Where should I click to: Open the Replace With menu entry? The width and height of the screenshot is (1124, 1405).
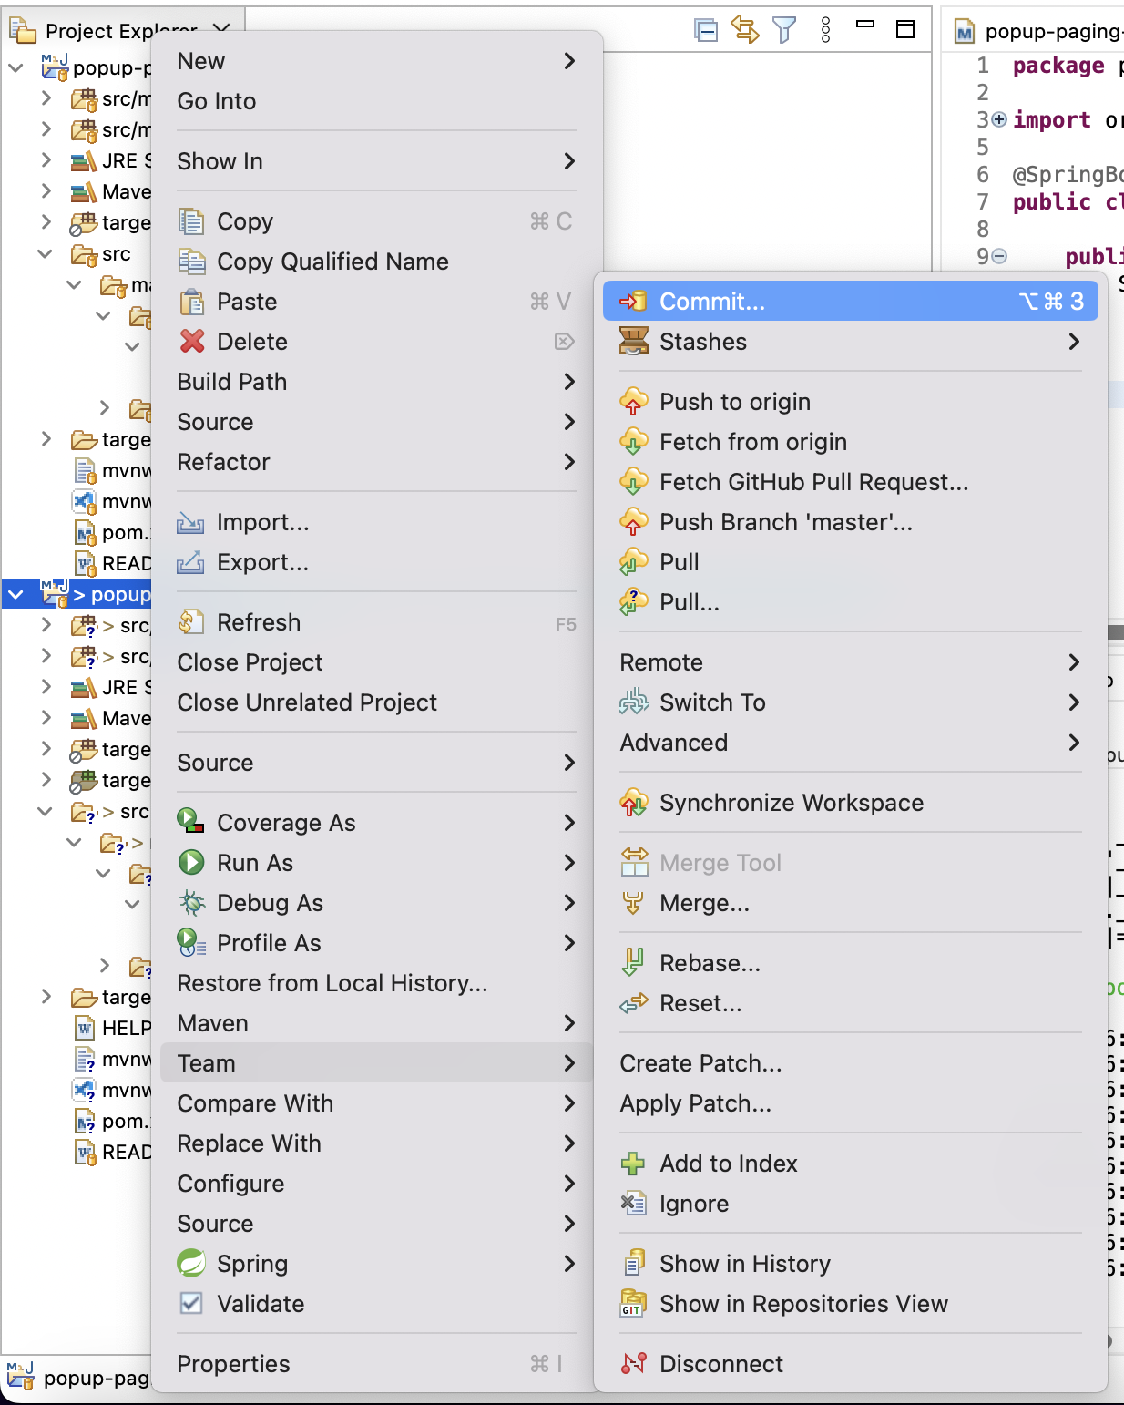click(x=376, y=1143)
